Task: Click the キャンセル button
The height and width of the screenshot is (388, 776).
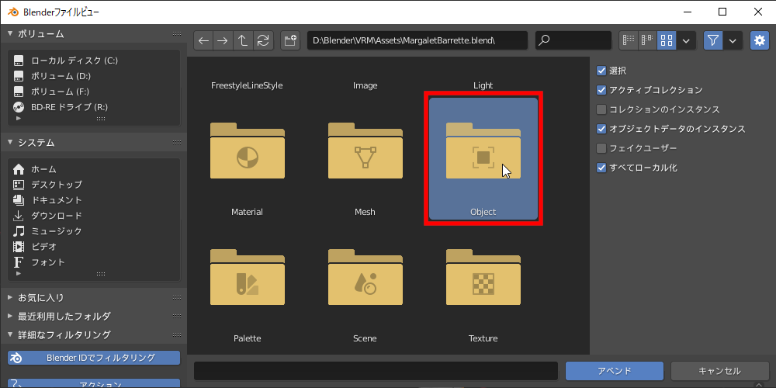Action: [719, 371]
